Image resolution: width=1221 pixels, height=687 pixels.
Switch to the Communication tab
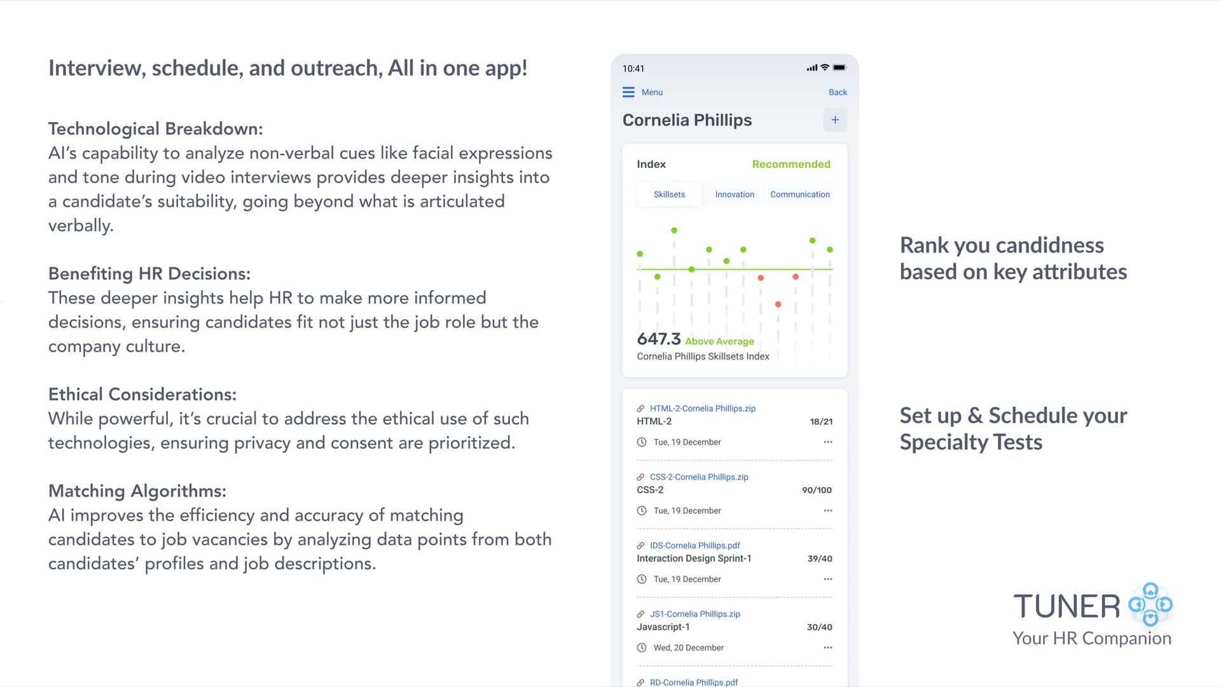pyautogui.click(x=799, y=194)
